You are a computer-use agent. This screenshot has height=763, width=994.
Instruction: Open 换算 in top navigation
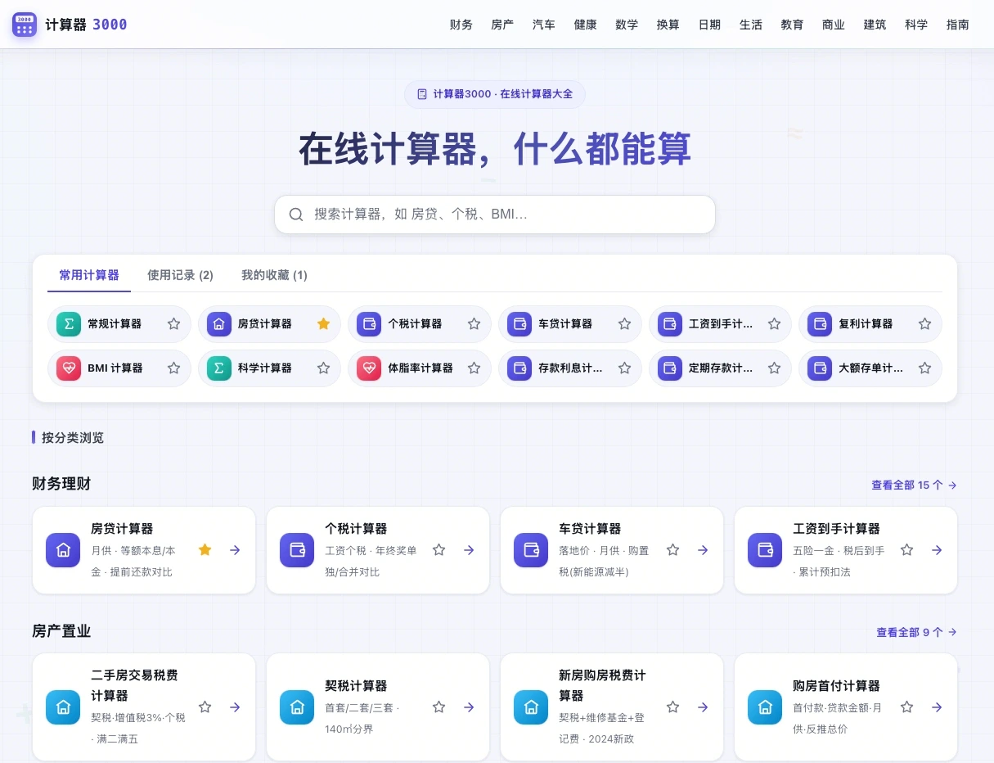(x=668, y=25)
